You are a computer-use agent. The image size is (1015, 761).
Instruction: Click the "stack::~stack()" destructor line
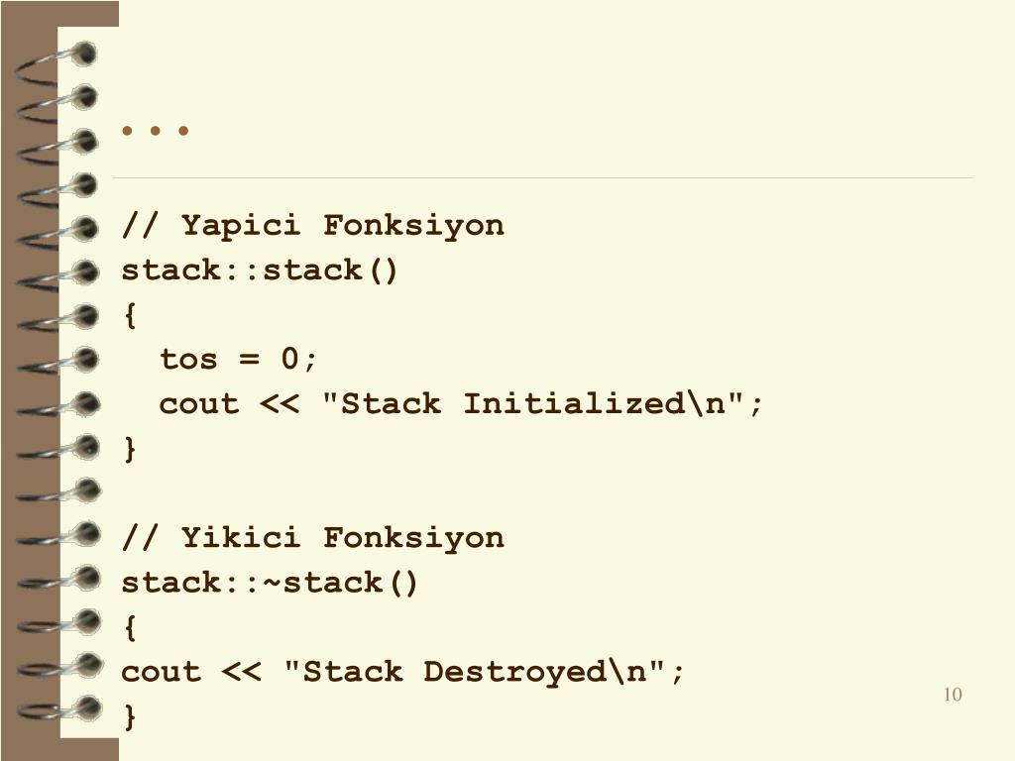[270, 583]
